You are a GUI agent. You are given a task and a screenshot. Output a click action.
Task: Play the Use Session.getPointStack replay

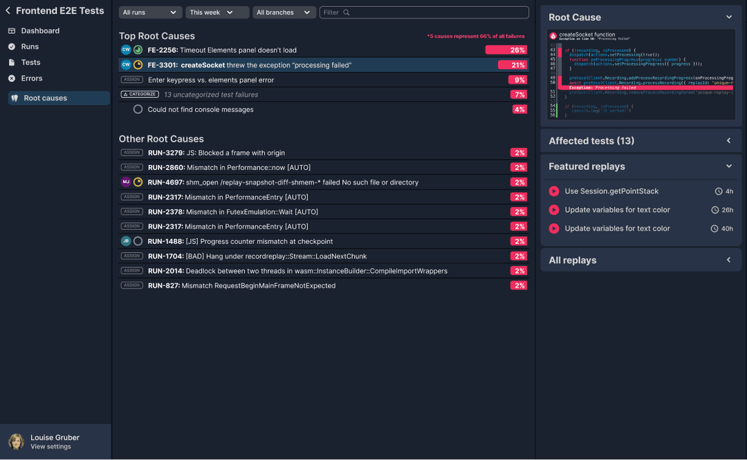click(x=553, y=191)
